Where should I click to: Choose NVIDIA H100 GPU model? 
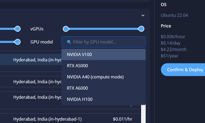pos(103,99)
